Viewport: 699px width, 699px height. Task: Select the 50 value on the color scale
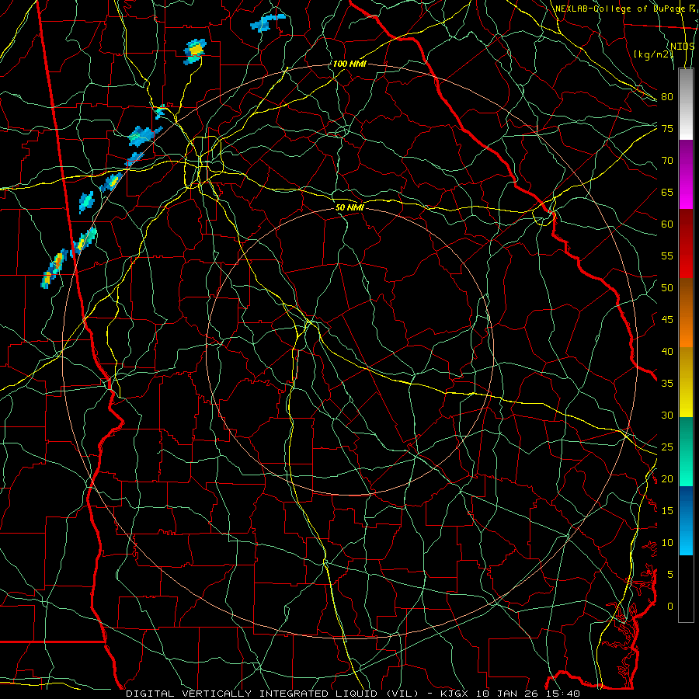click(x=667, y=287)
